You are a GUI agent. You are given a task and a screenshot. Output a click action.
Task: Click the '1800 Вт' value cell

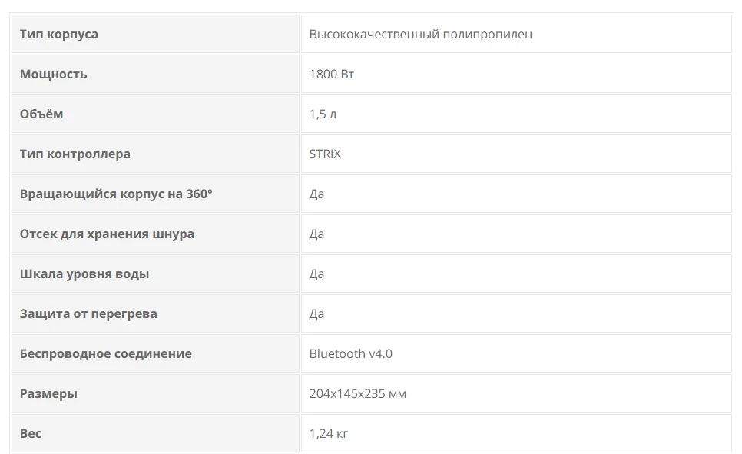tap(331, 74)
